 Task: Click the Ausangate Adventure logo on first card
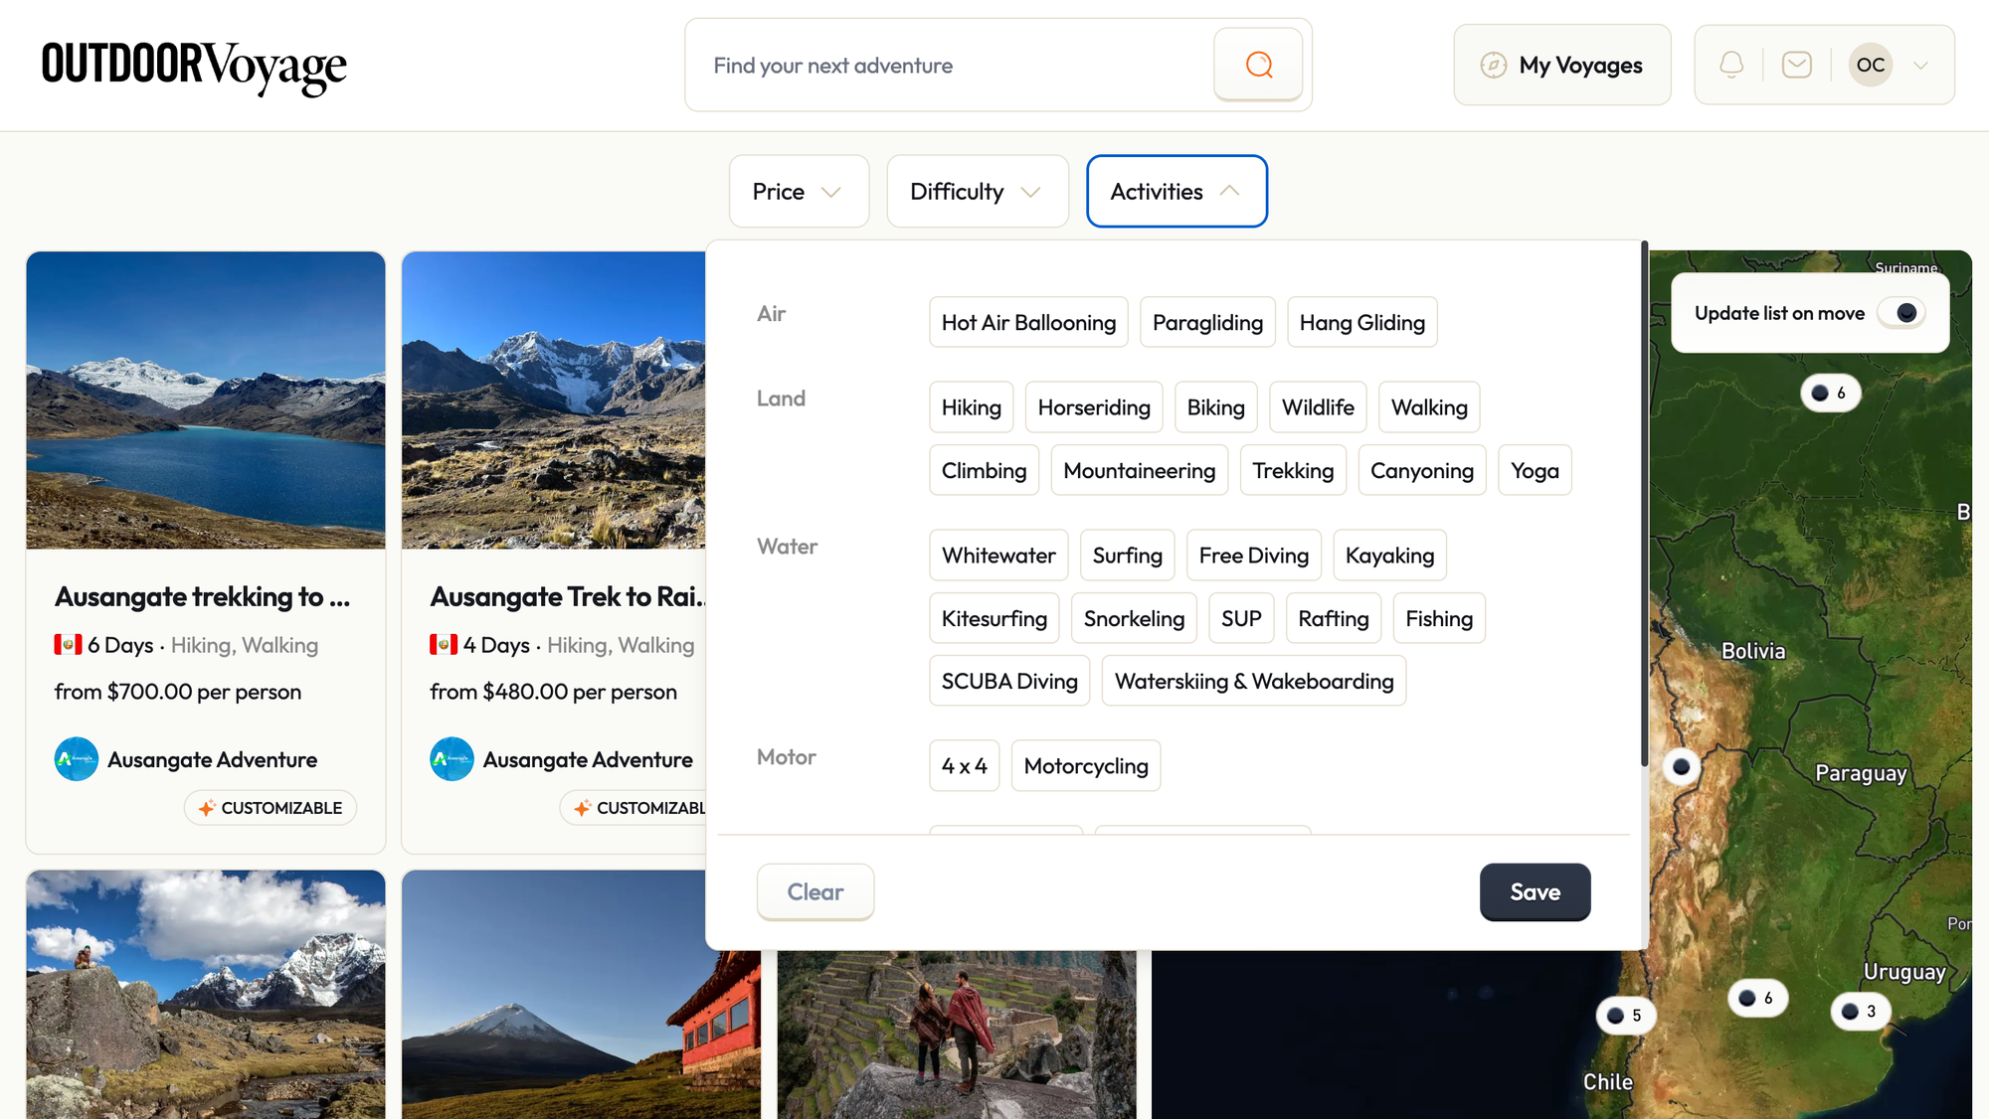point(77,759)
